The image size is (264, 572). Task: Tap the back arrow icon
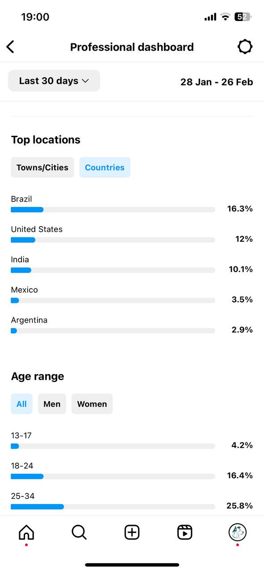[x=10, y=47]
